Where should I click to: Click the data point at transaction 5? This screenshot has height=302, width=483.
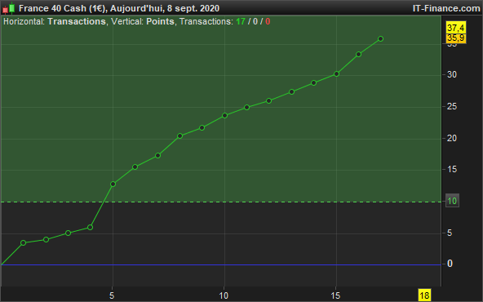pos(113,184)
